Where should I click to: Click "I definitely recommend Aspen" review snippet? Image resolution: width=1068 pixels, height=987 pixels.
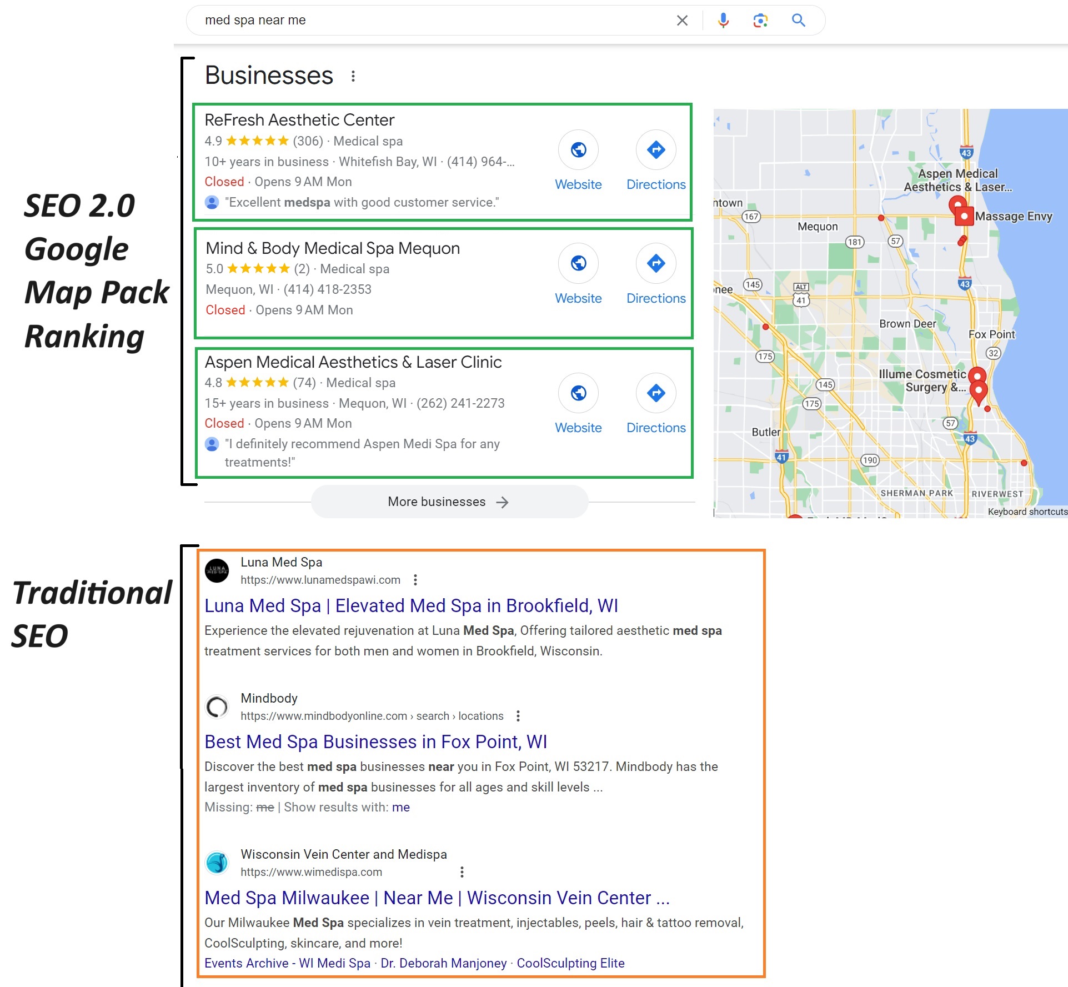[362, 453]
